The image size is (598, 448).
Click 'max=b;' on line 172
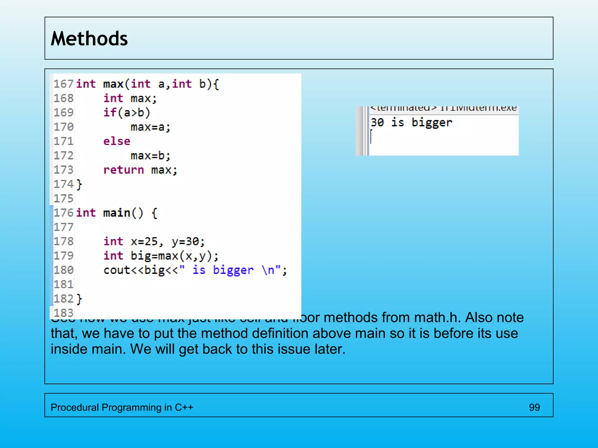150,156
